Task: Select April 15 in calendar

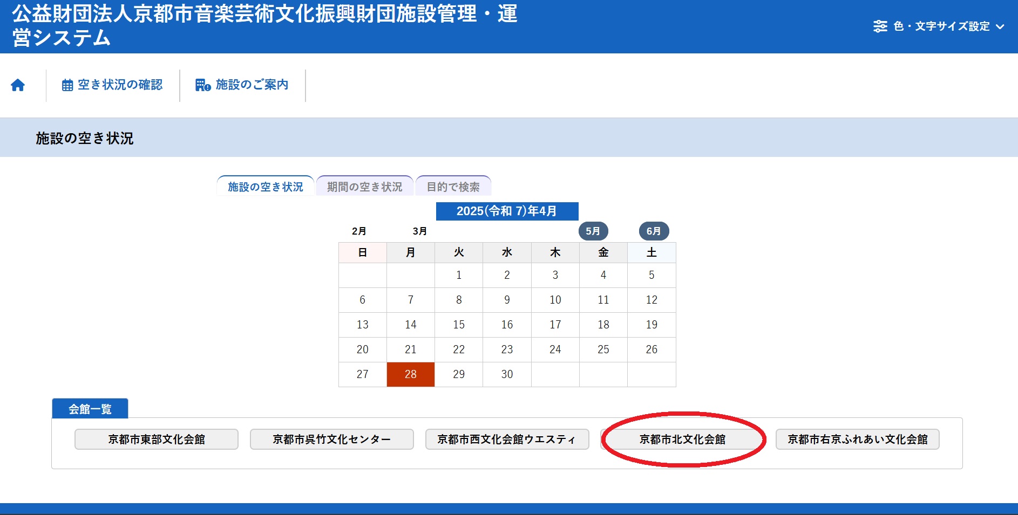Action: [459, 325]
